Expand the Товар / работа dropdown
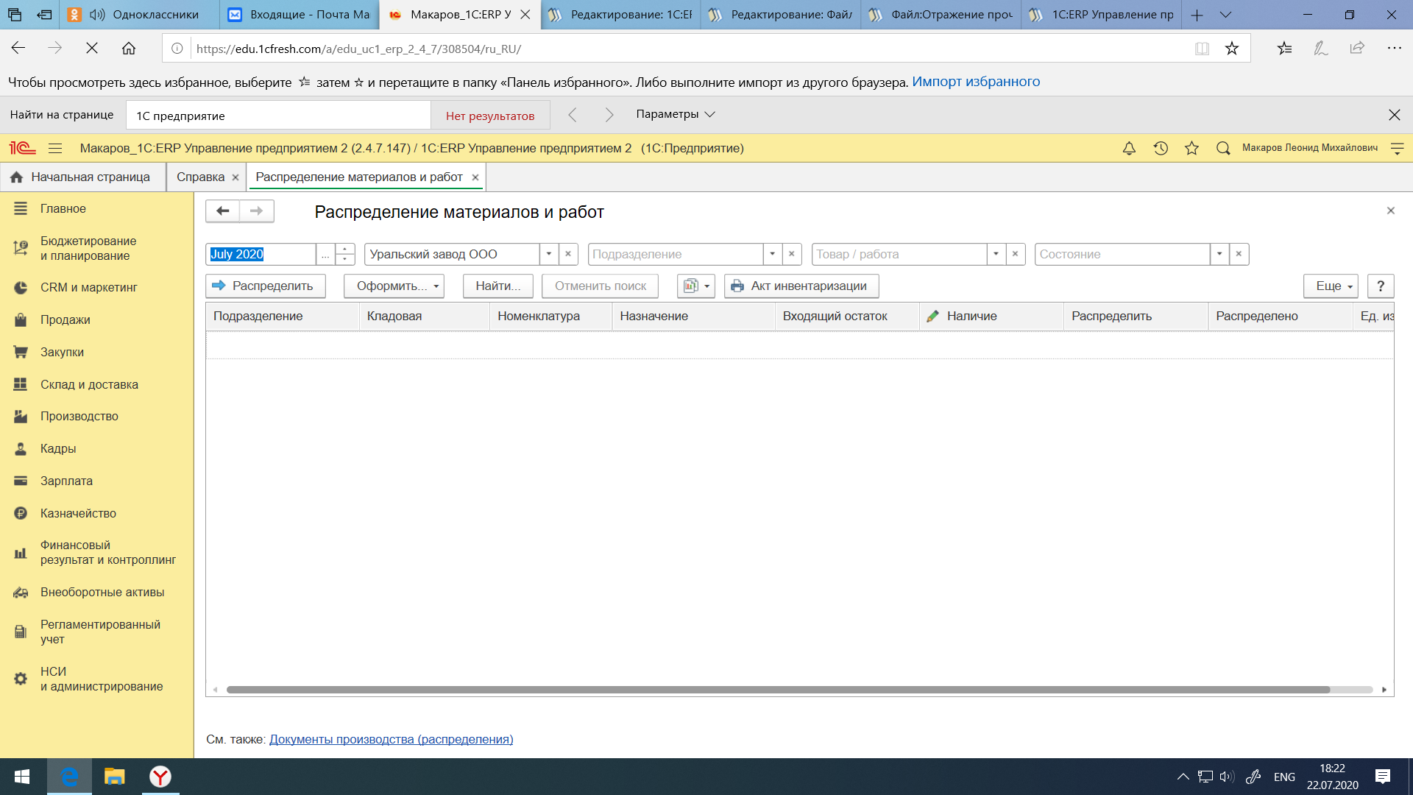The width and height of the screenshot is (1413, 795). coord(996,254)
